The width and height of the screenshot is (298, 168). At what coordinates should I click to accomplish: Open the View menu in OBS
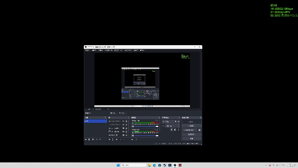pos(100,50)
